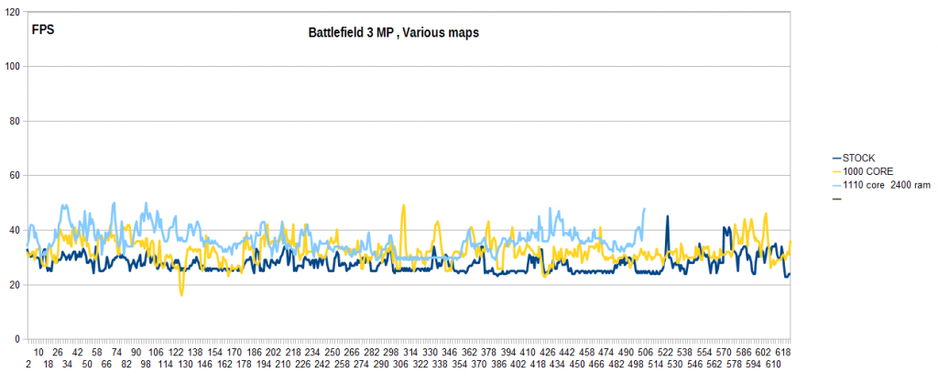Click the x-axis label "2"
938x383 pixels.
pyautogui.click(x=28, y=363)
